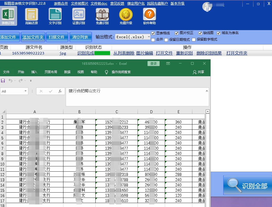Open the 软件帮助 software help icon
The height and width of the screenshot is (207, 272).
coord(149,16)
